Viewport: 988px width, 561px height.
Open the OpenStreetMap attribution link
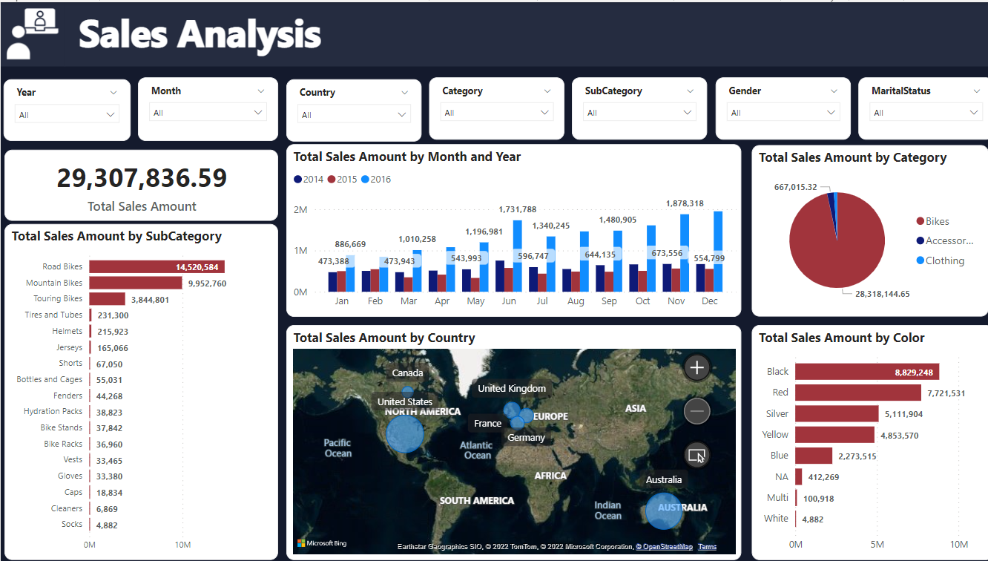664,546
